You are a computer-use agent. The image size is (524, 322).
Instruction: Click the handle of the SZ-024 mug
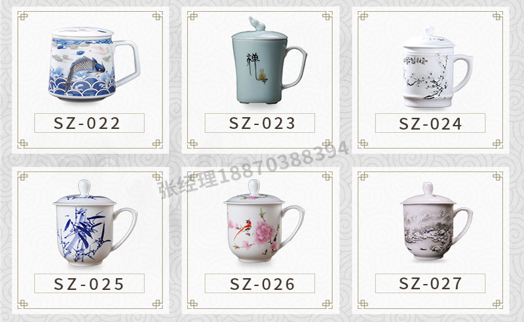[463, 73]
